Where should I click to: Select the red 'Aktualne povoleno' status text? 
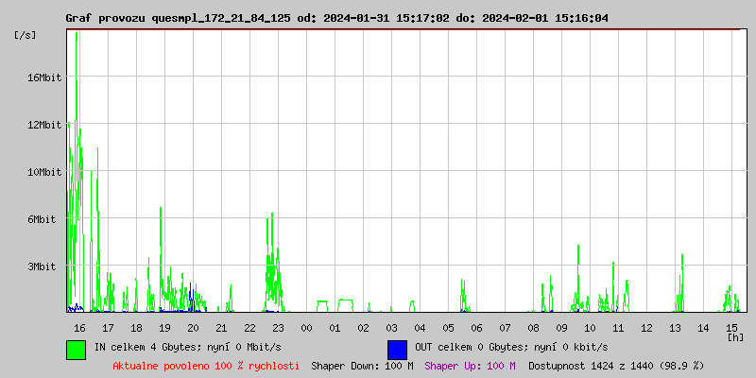(206, 365)
